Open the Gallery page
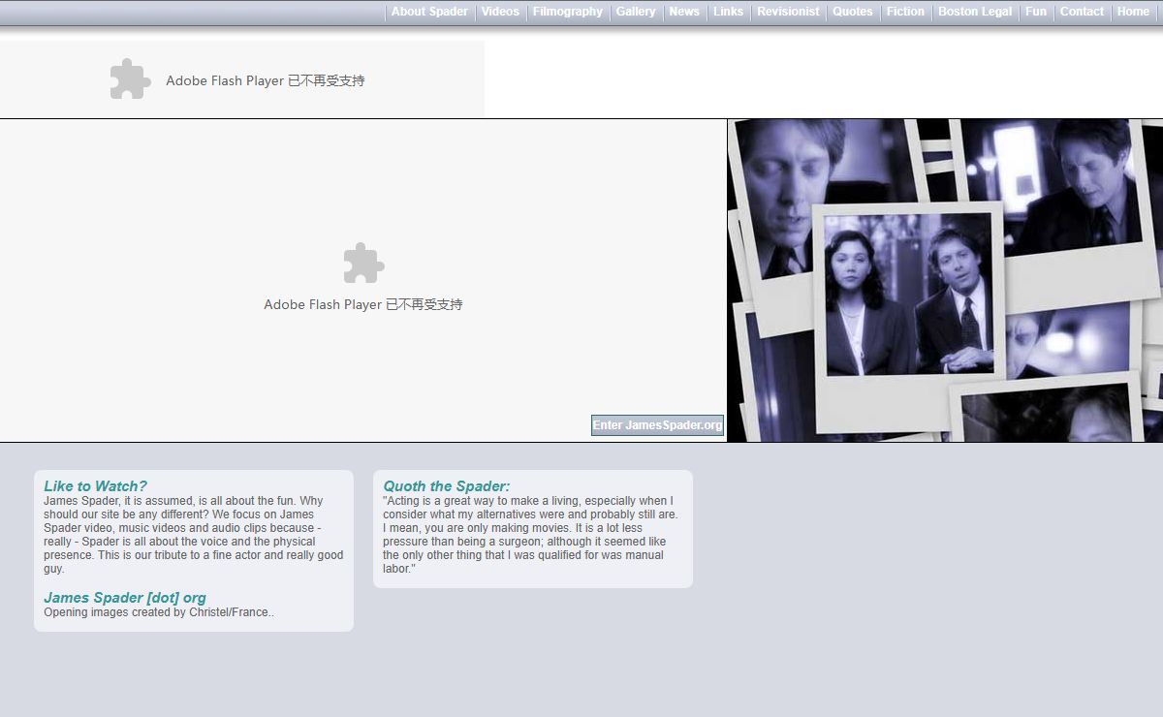Screen dimensions: 1163x717 [x=636, y=12]
